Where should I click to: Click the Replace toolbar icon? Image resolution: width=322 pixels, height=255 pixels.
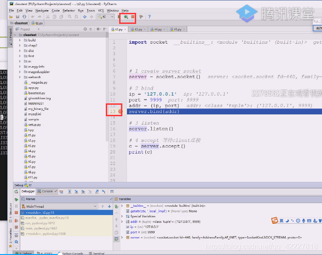point(76,17)
